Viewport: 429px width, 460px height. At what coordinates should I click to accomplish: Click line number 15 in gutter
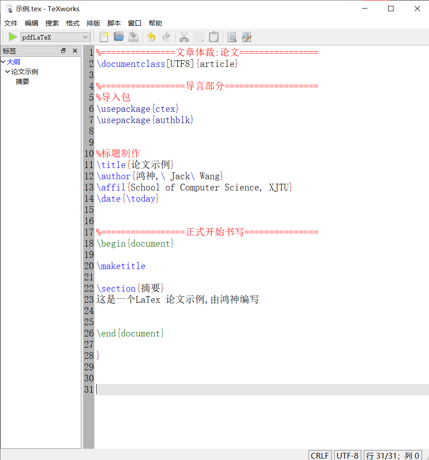coord(89,210)
